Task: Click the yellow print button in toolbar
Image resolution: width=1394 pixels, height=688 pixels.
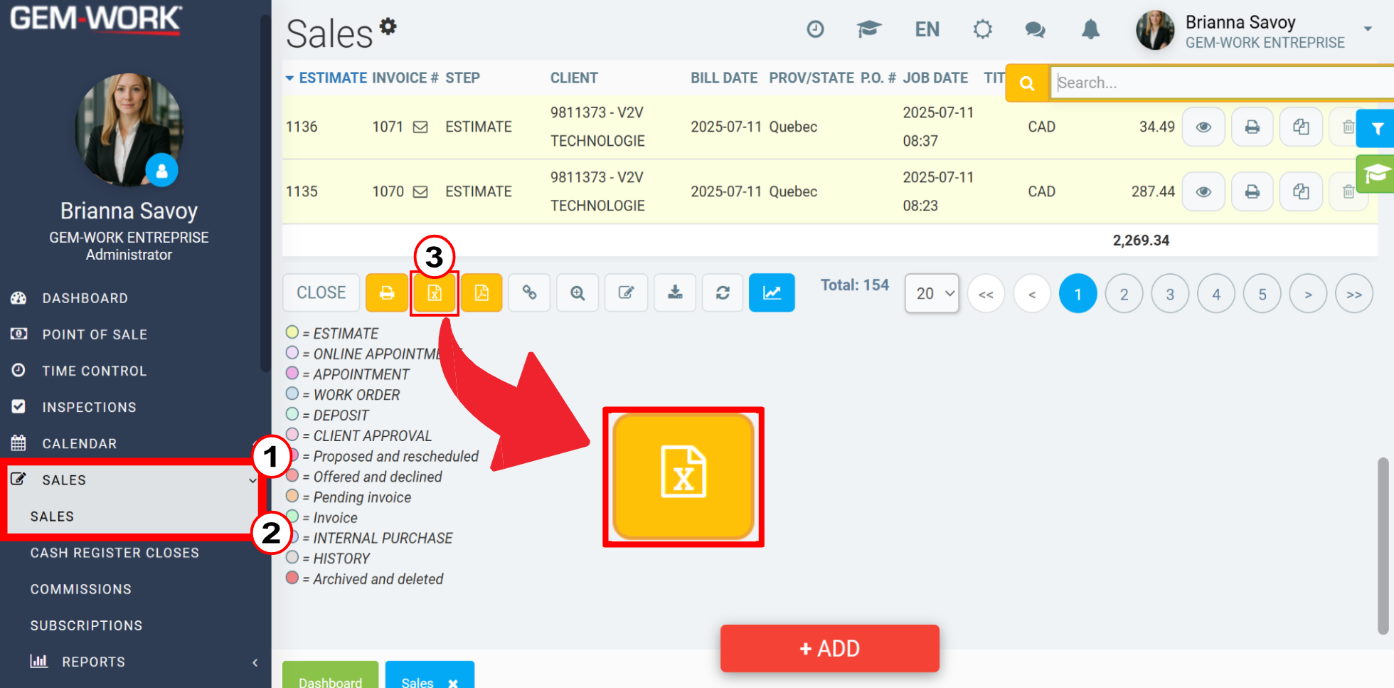Action: (x=387, y=293)
